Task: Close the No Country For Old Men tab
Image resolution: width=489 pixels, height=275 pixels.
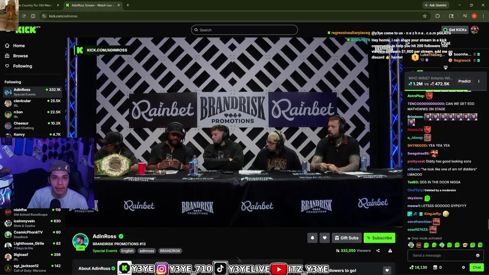Action: pos(58,5)
